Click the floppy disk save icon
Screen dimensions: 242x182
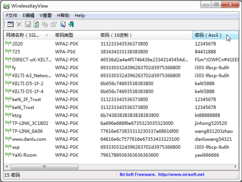(28, 24)
